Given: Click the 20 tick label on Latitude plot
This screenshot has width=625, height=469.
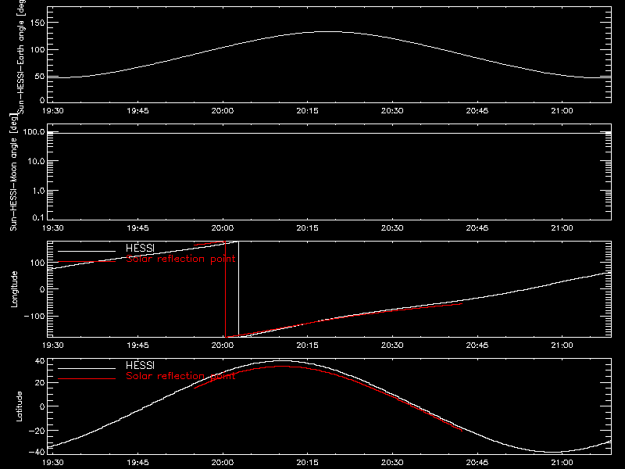Looking at the screenshot, I should click(40, 382).
